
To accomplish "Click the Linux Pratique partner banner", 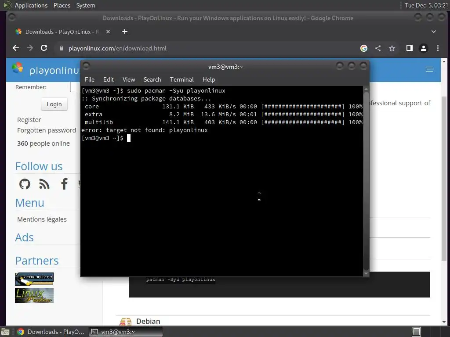I will 34,295.
